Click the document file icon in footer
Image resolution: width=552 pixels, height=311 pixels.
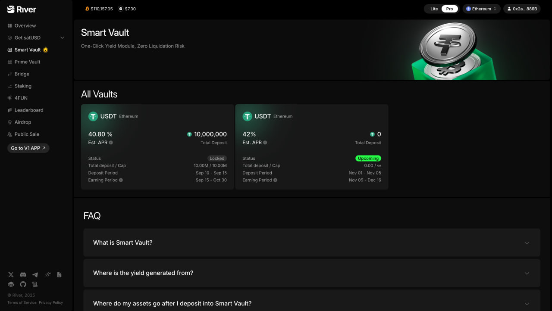59,275
